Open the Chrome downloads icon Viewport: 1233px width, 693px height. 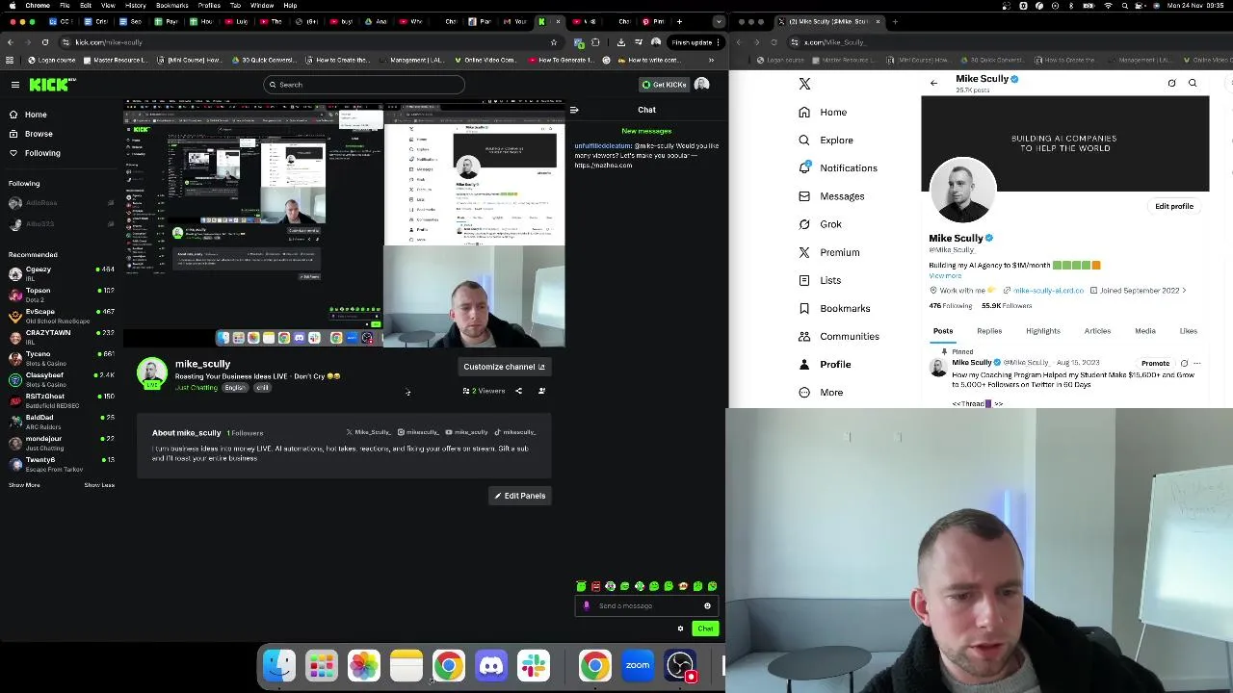(620, 42)
